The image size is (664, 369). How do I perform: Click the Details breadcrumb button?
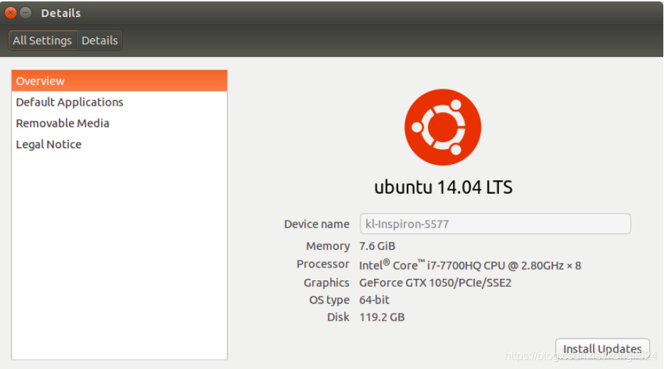pyautogui.click(x=100, y=40)
